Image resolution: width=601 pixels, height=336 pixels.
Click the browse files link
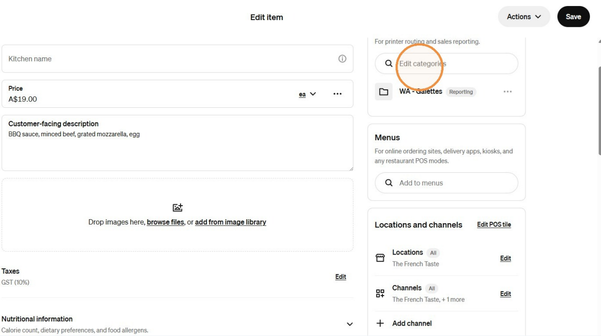pos(165,222)
